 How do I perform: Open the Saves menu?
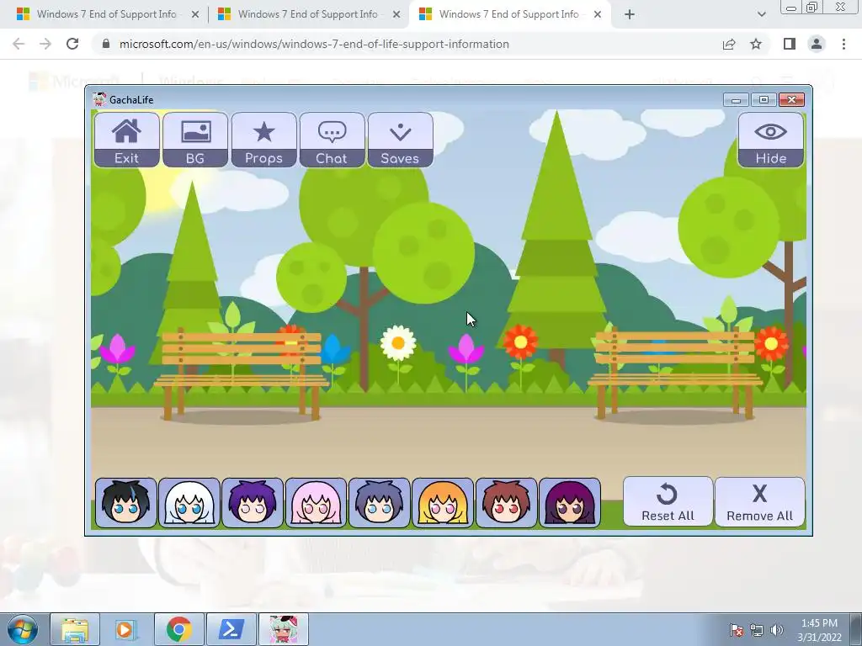pyautogui.click(x=400, y=140)
